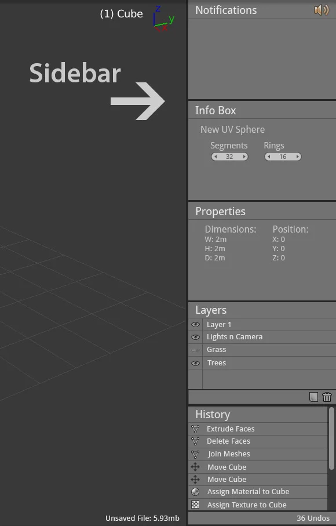
Task: Decrease Segments value with left arrow
Action: pyautogui.click(x=216, y=157)
